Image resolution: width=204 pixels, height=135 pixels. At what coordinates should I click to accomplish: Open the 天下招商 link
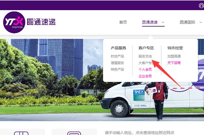tap(174, 63)
